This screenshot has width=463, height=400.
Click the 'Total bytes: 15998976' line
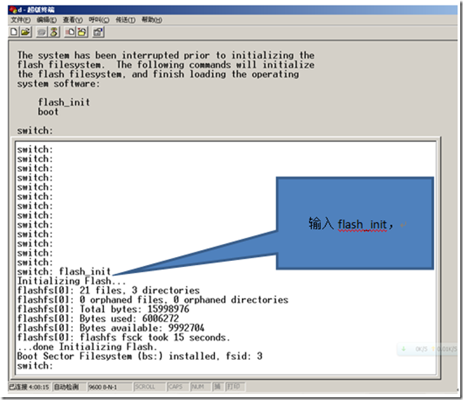coord(103,309)
